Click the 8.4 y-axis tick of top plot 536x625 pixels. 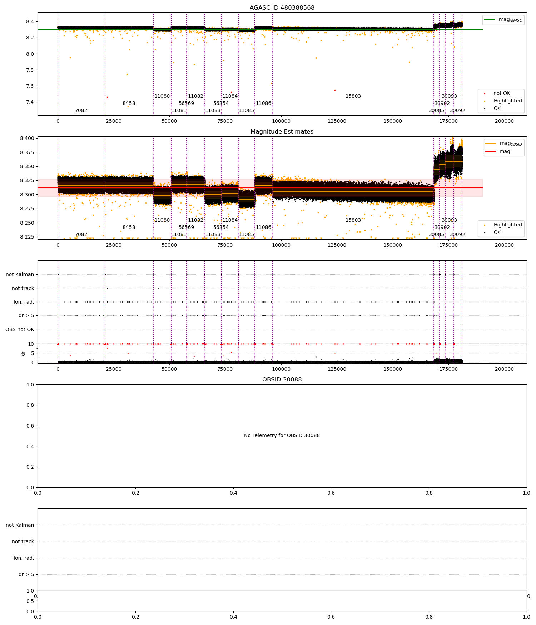click(x=30, y=21)
